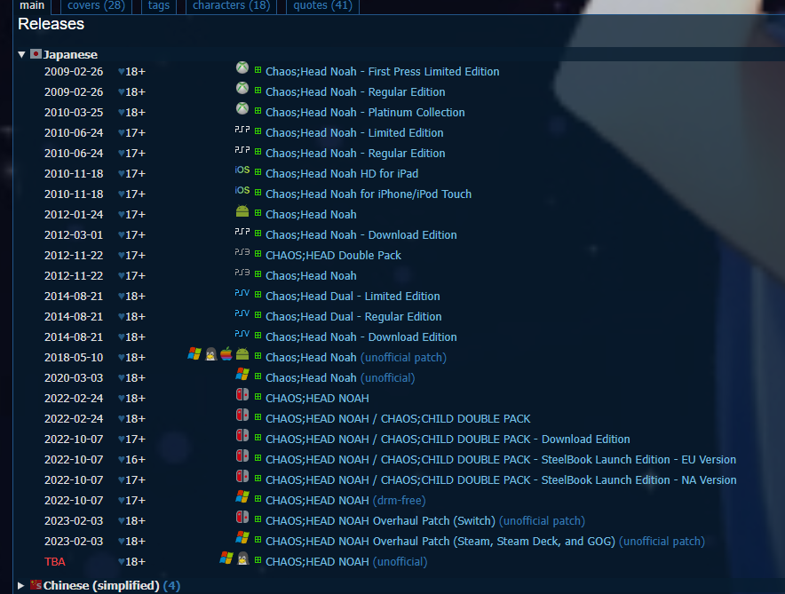Expand details for drm-free CHAOS;HEAD NOAH

258,499
